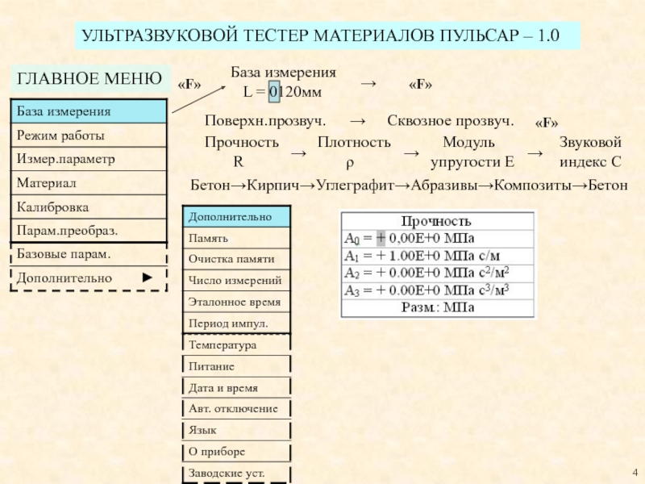This screenshot has width=645, height=484.
Task: Select 'Язык' submenu option
Action: [237, 430]
